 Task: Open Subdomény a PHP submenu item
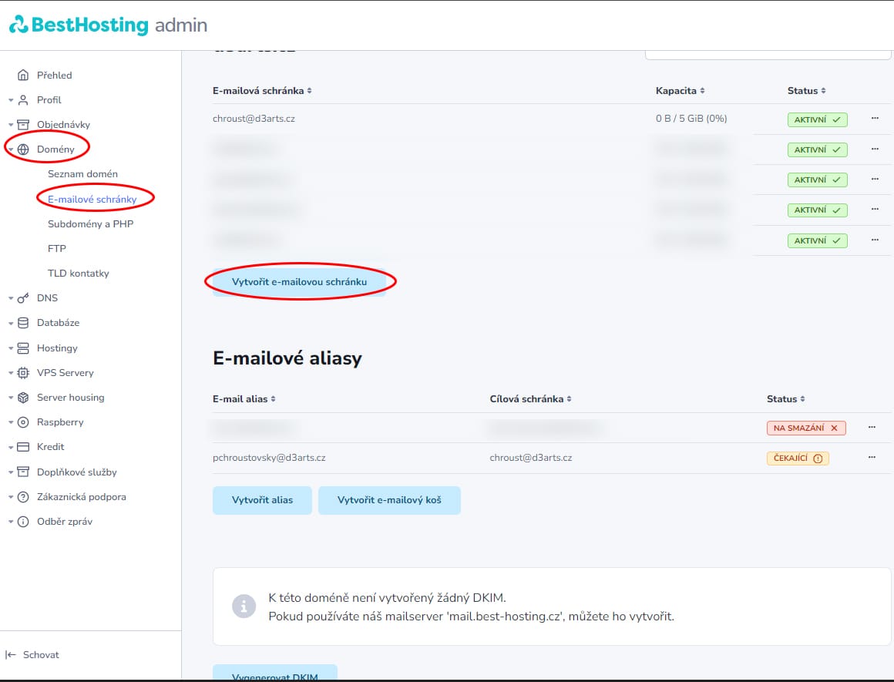pyautogui.click(x=91, y=223)
